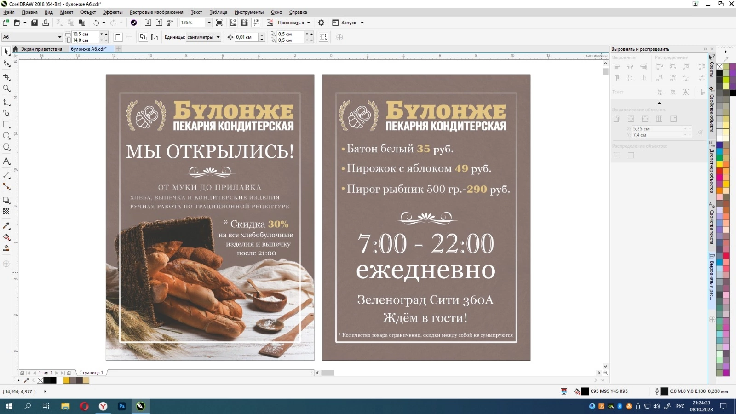Activate the Rectangle tool
Screen dimensions: 736x414
[x=6, y=125]
